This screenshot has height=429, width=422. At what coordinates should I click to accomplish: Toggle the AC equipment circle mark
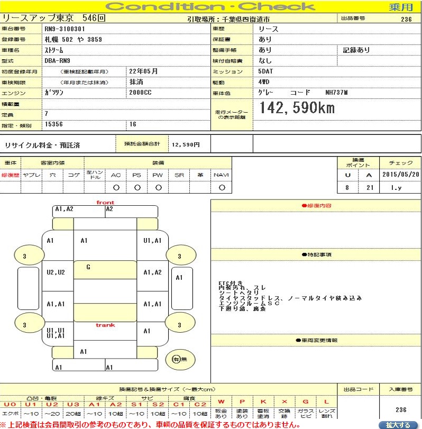(116, 187)
